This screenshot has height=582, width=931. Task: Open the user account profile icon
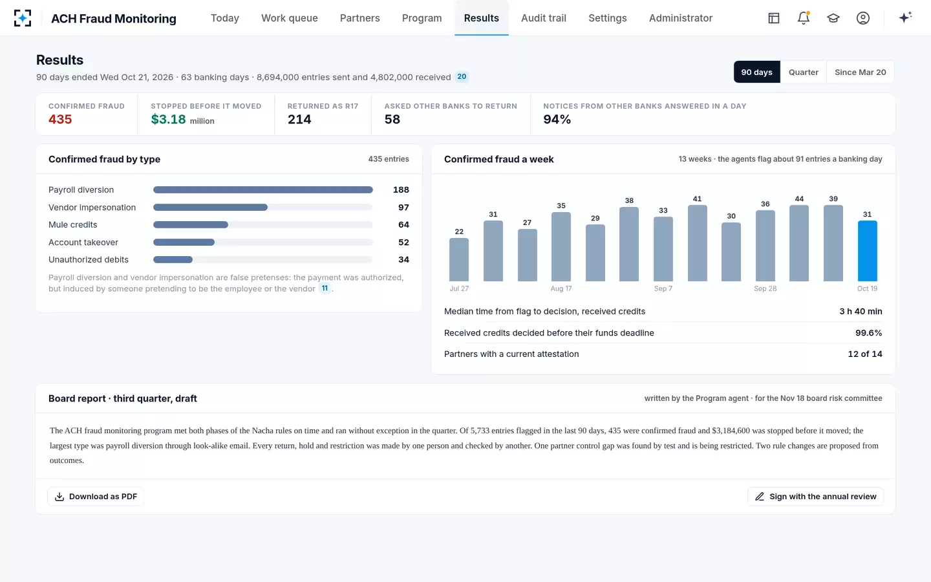[863, 18]
